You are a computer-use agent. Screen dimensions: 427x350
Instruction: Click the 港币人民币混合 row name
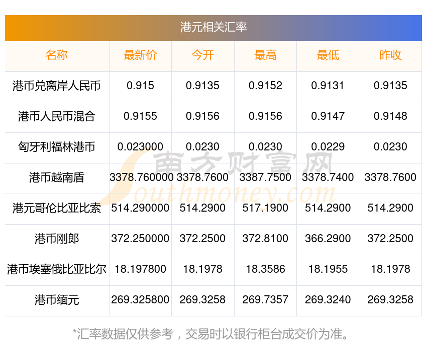point(57,116)
